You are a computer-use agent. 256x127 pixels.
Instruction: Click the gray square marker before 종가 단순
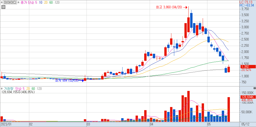point(18,2)
